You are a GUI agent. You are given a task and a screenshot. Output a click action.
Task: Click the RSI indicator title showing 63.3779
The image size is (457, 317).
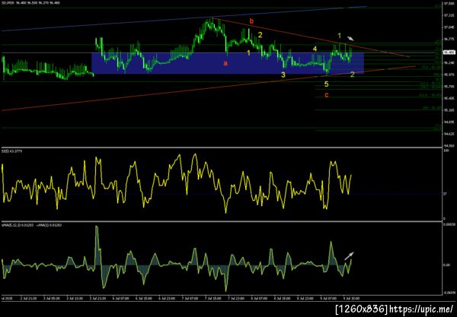(x=12, y=151)
